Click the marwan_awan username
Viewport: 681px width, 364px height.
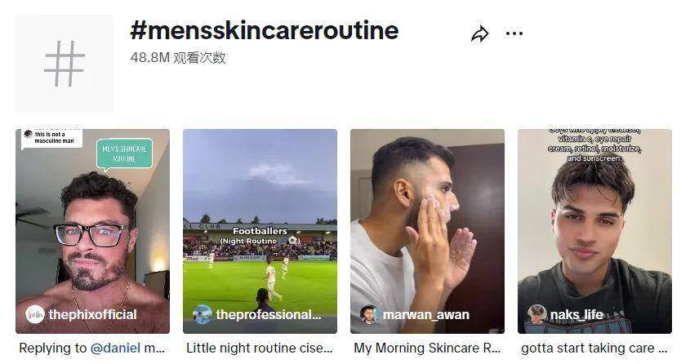pos(425,314)
